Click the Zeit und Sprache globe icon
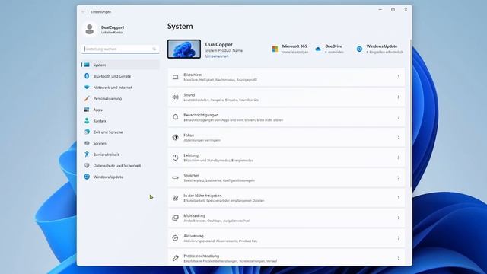 click(x=87, y=132)
